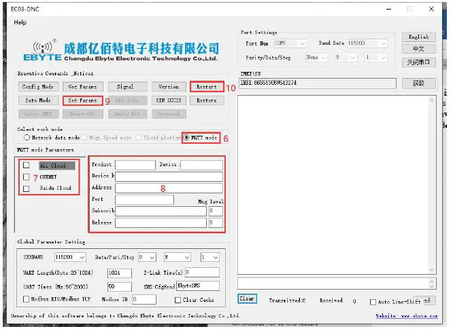Click the Device key input field
This screenshot has height=331, width=453.
coord(169,176)
